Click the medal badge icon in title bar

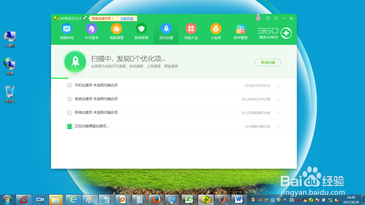[258, 18]
